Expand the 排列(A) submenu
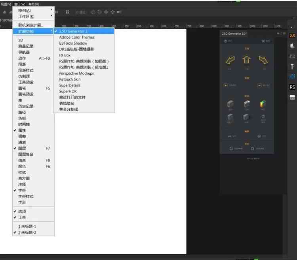Viewport: 297px width, 260px height. click(33, 10)
